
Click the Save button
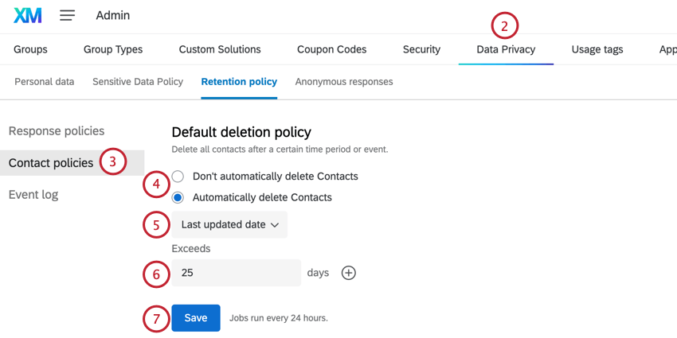196,318
